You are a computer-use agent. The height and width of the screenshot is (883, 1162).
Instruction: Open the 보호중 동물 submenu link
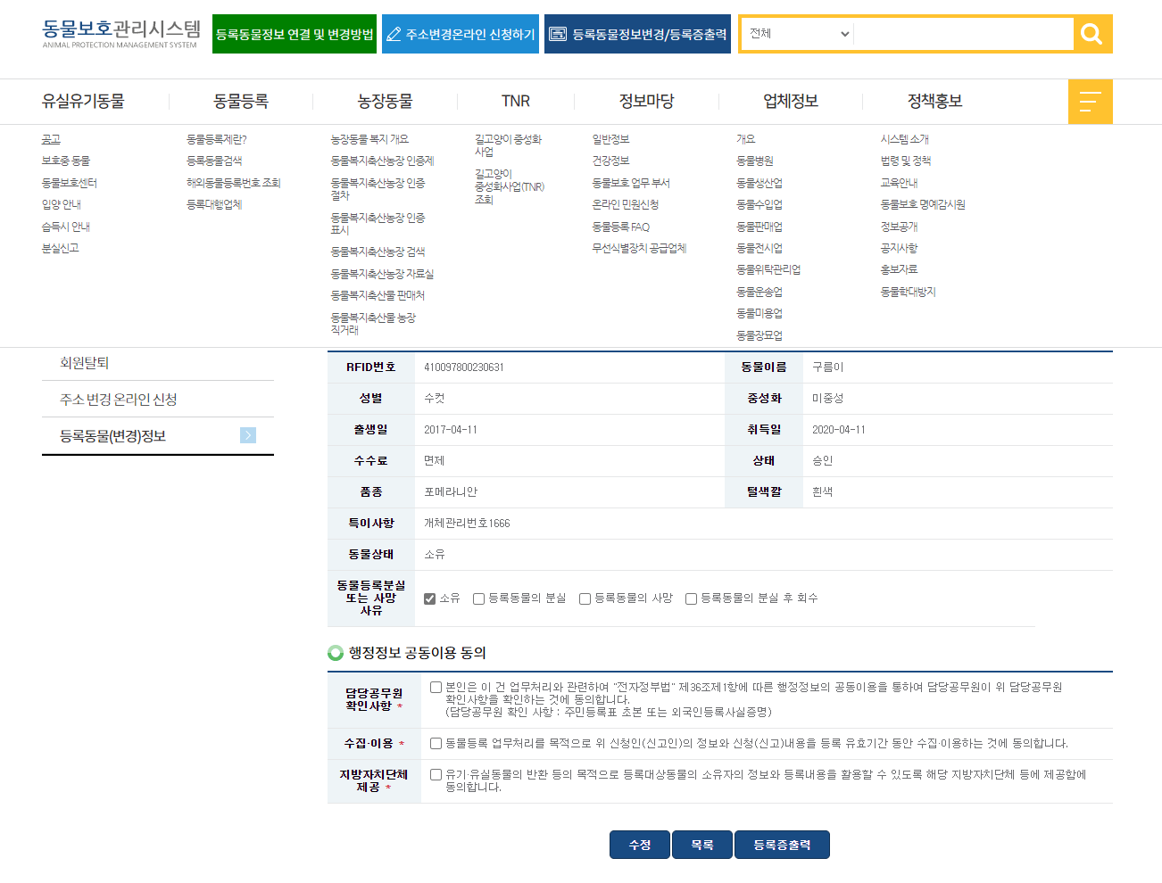[66, 161]
